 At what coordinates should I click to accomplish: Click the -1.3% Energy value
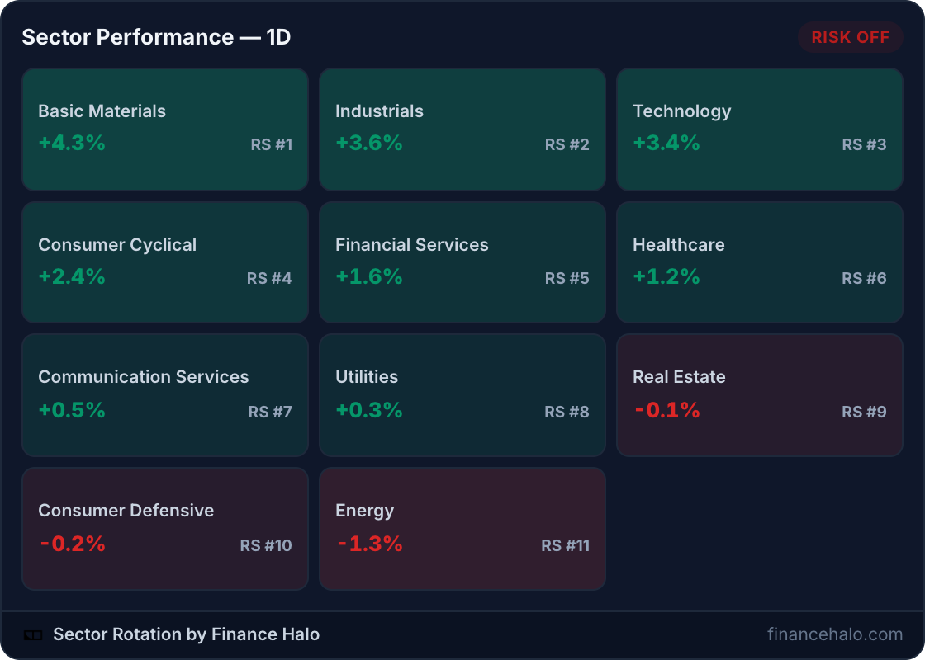point(370,544)
